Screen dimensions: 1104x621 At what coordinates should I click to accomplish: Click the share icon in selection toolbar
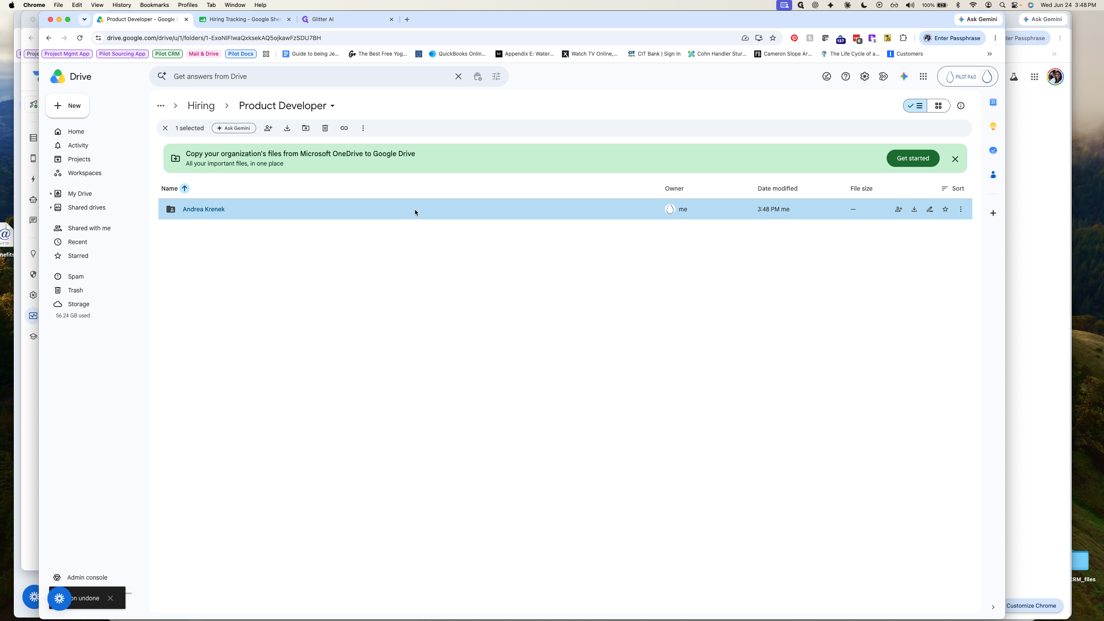268,128
